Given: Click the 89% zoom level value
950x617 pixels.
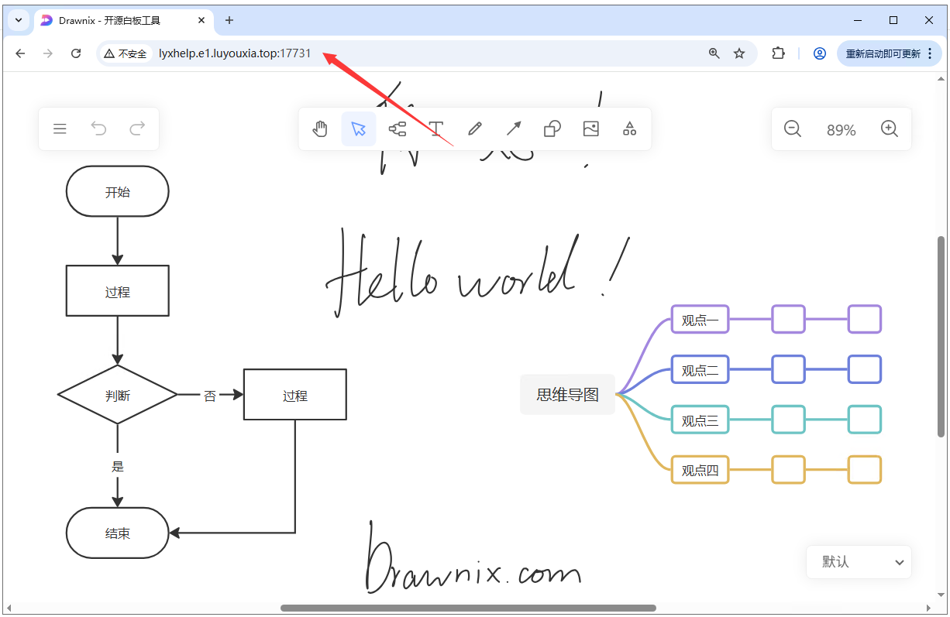Looking at the screenshot, I should (x=841, y=130).
